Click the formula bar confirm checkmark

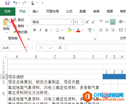pos(51,48)
